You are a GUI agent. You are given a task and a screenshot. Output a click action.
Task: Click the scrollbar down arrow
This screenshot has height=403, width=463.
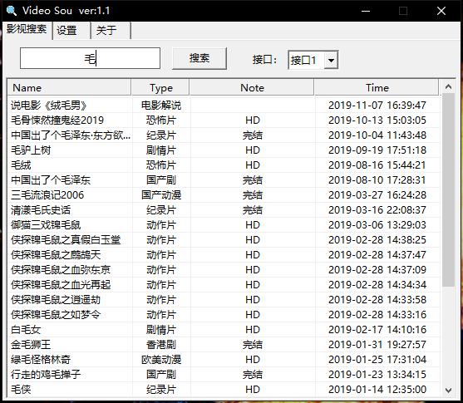click(448, 390)
